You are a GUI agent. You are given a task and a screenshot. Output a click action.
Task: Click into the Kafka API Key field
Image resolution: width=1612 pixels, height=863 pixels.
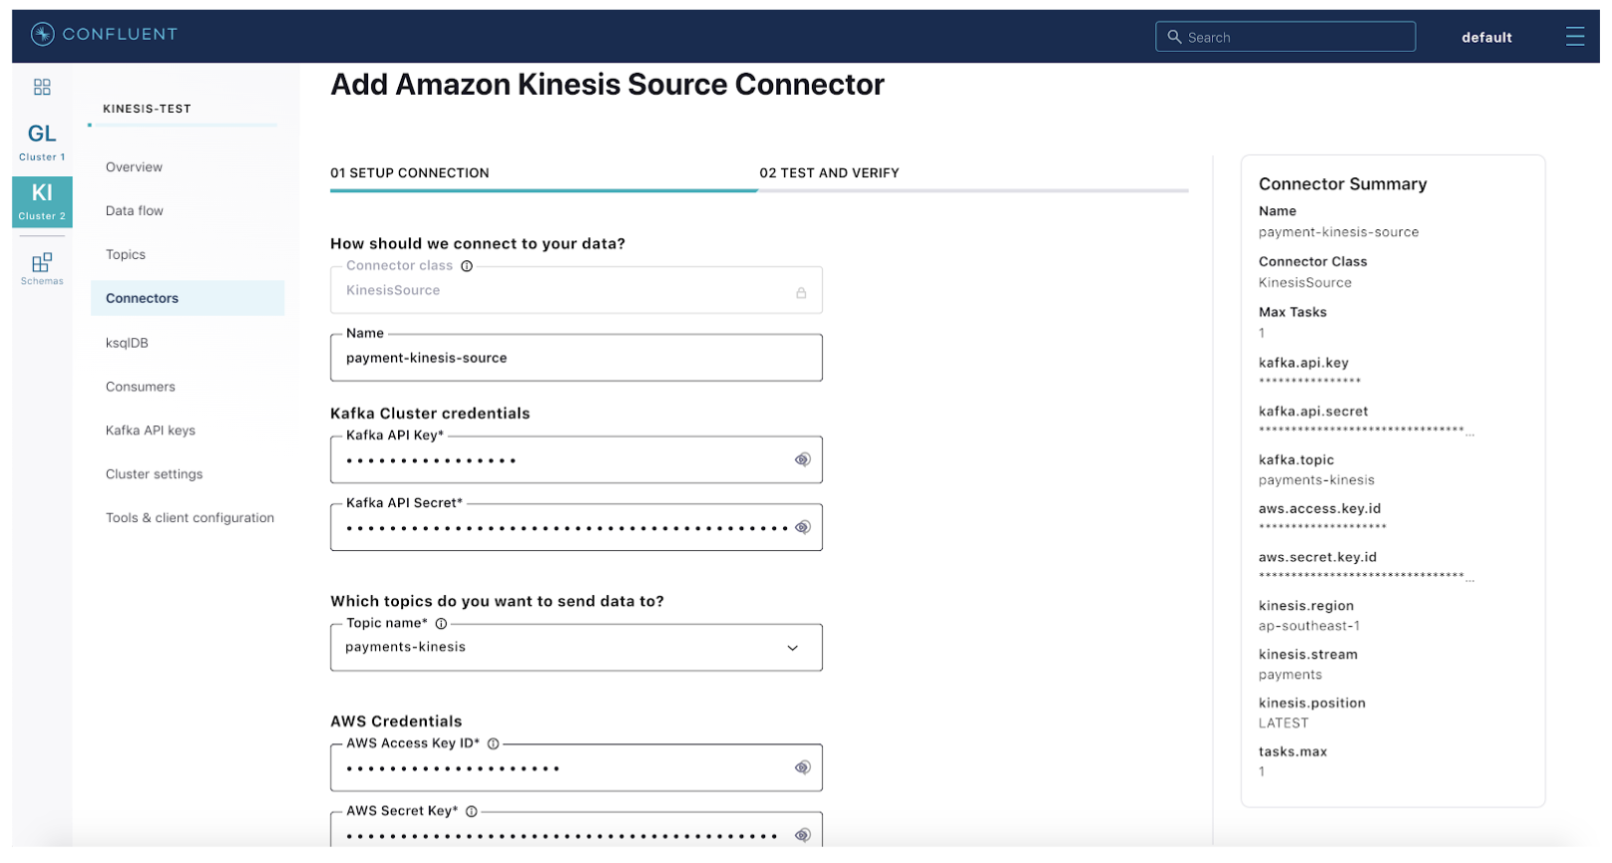577,460
